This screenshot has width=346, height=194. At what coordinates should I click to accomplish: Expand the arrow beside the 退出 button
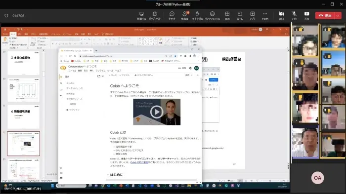coord(338,16)
